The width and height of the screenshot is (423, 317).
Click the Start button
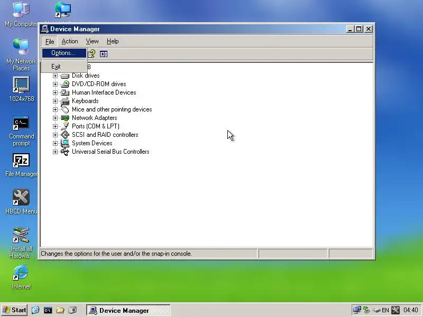tap(14, 310)
